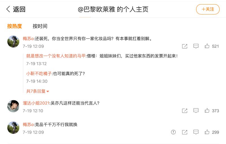This screenshot has width=226, height=144.
Task: Reply to 溜达小姐2021's comment
Action: (x=196, y=111)
